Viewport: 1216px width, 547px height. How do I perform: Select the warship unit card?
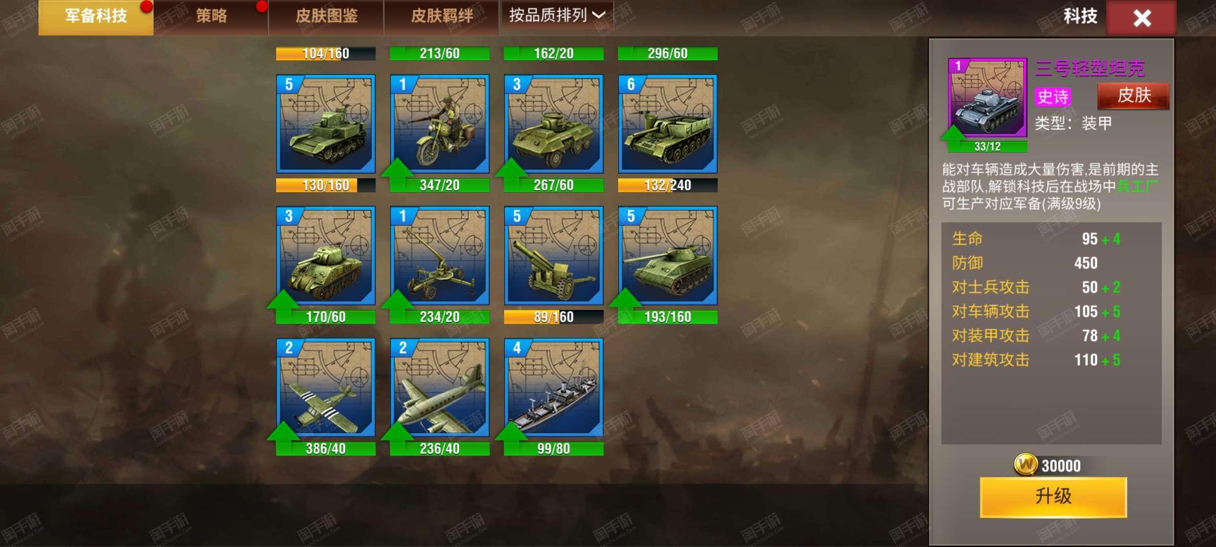(554, 387)
